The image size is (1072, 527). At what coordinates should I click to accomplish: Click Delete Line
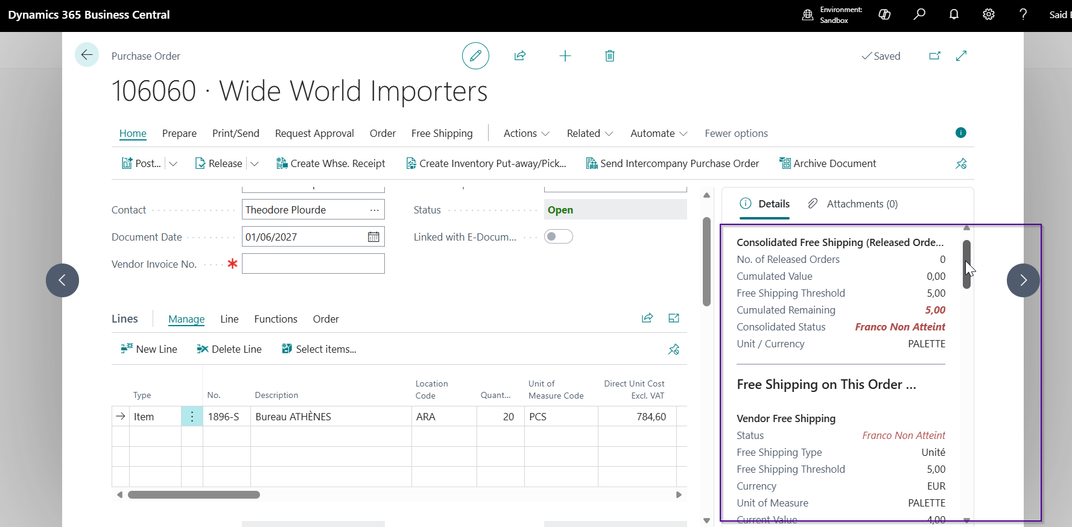(x=229, y=349)
